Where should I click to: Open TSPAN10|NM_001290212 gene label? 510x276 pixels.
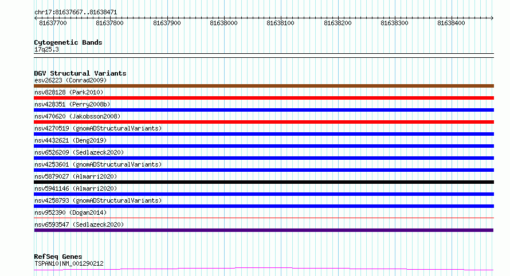pyautogui.click(x=69, y=263)
